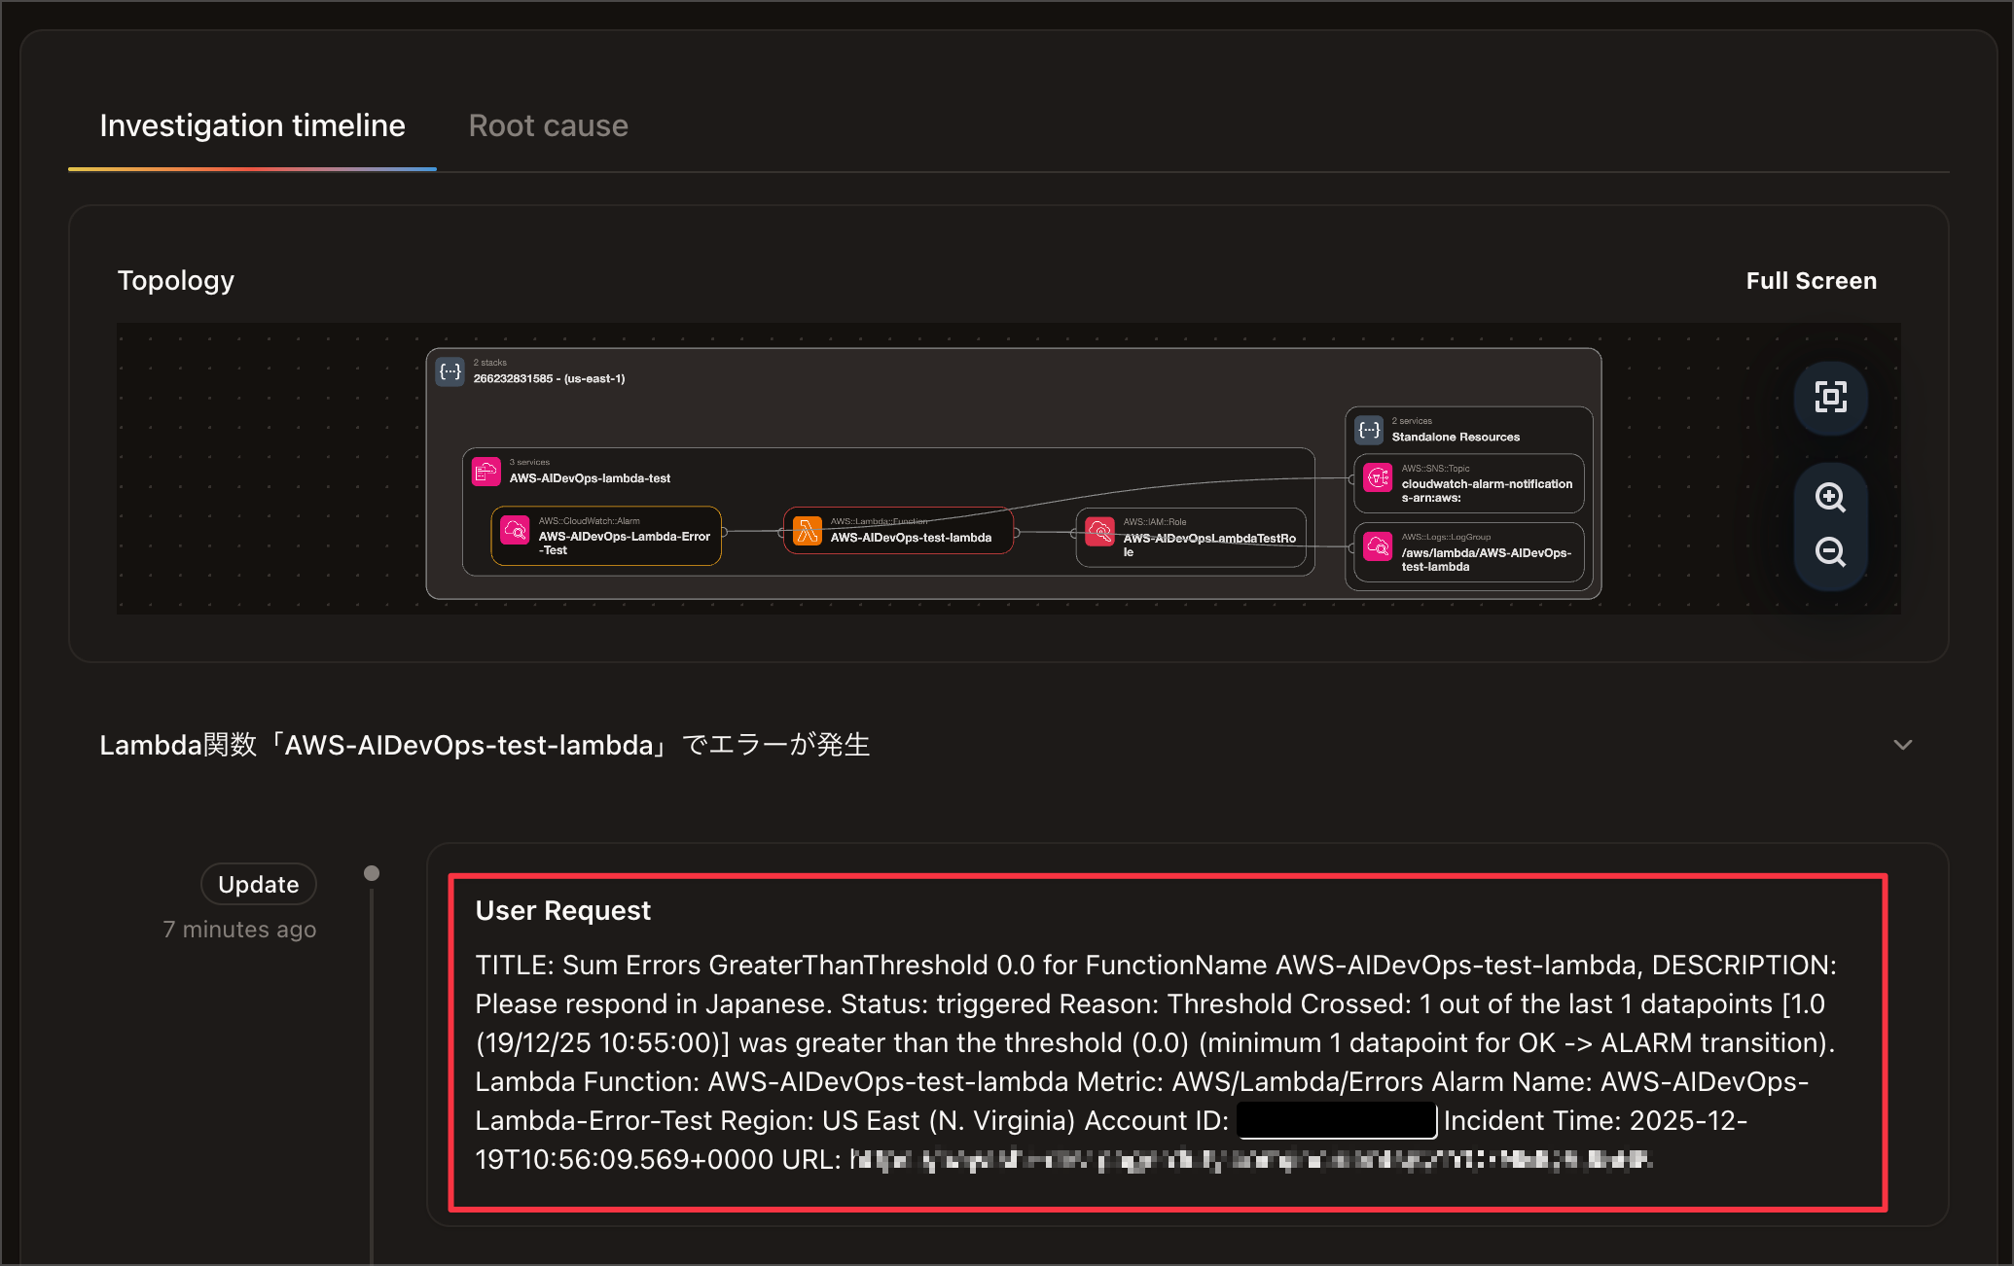Click the Standalone Resources group icon

[1369, 429]
